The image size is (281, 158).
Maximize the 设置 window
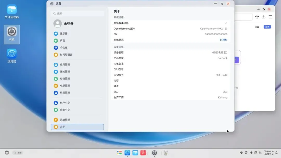click(222, 4)
